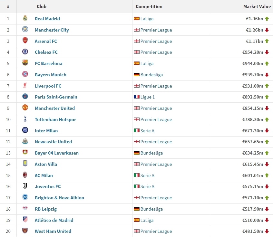The width and height of the screenshot is (273, 237).
Task: Click the red down arrow beside €481.50m
Action: click(267, 231)
